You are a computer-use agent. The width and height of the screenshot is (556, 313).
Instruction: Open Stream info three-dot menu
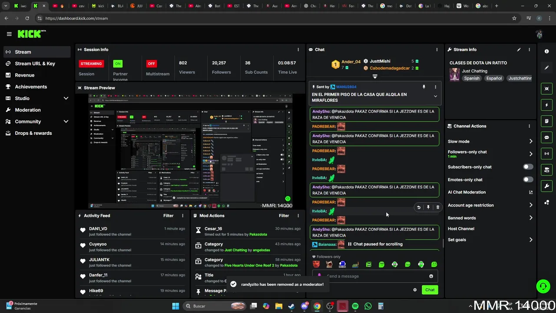click(529, 50)
